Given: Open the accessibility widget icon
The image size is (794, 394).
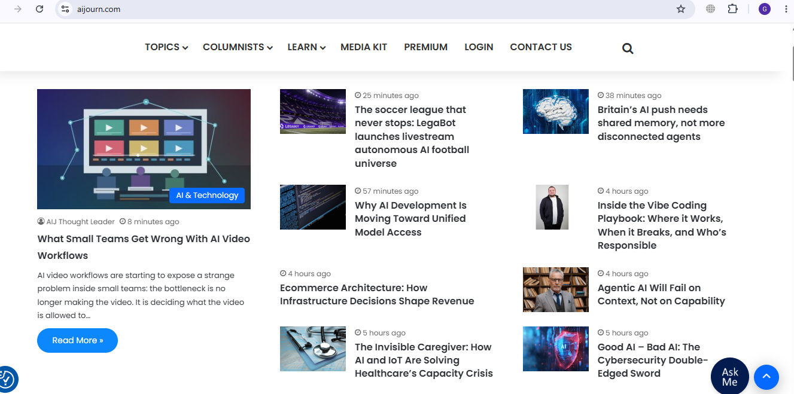Looking at the screenshot, I should 7,379.
